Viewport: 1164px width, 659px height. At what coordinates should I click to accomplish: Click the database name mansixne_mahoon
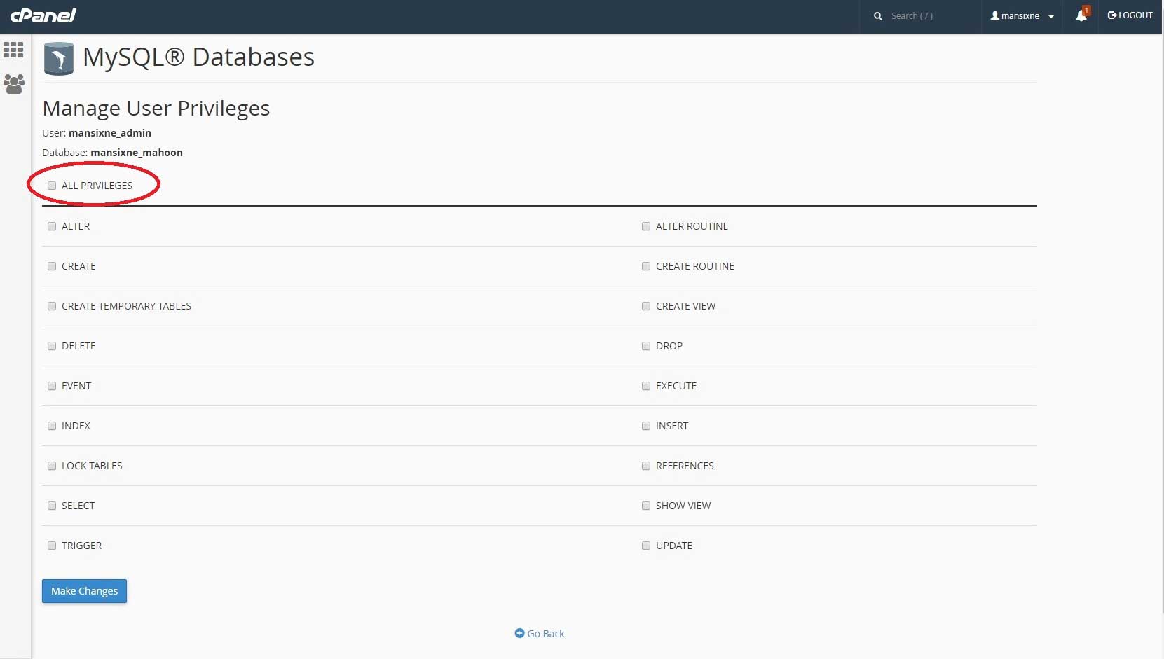[x=137, y=153]
